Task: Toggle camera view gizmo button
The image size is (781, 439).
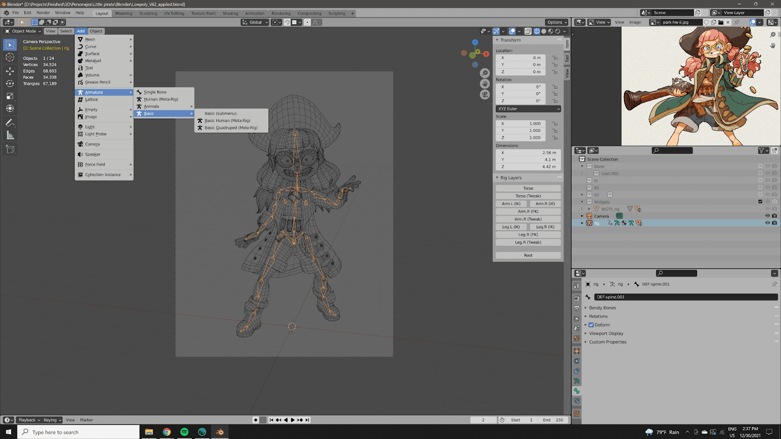Action: [485, 95]
